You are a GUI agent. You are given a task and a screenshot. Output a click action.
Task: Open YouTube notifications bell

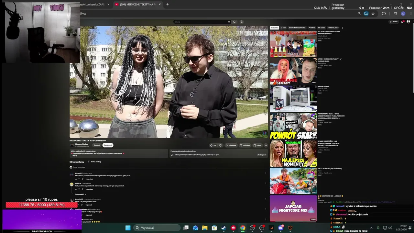(403, 22)
